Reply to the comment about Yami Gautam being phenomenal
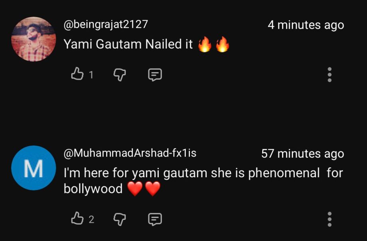The width and height of the screenshot is (367, 241). pyautogui.click(x=154, y=219)
